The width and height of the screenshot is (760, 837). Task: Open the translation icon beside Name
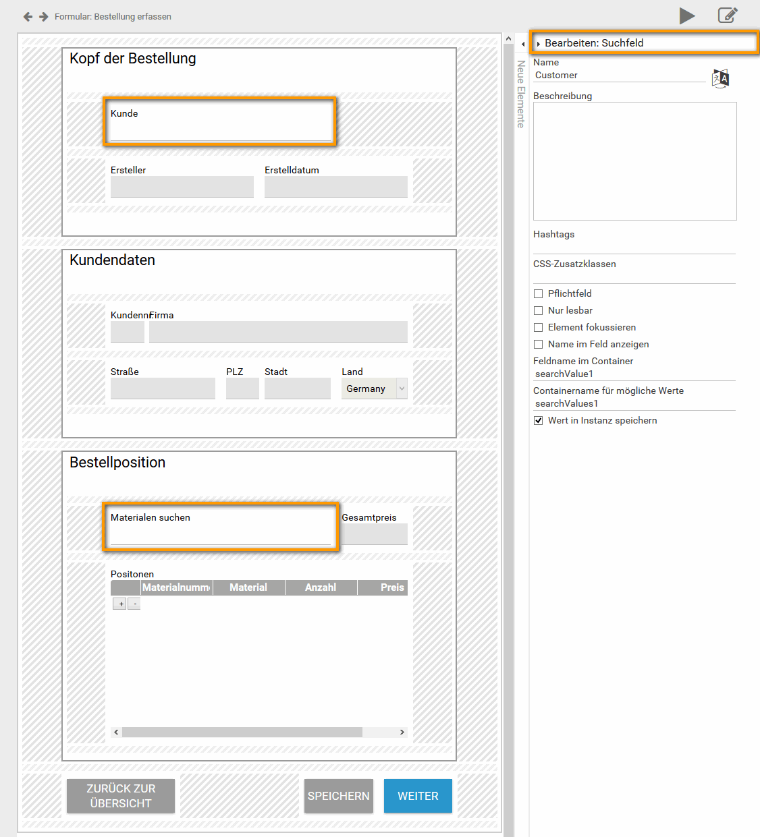coord(721,78)
